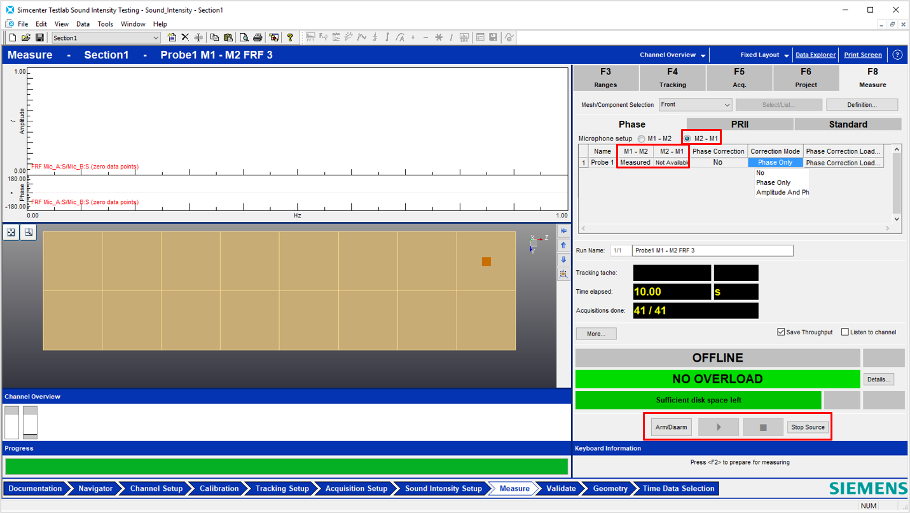Click the Paste clipboard icon
The image size is (910, 513).
click(228, 38)
